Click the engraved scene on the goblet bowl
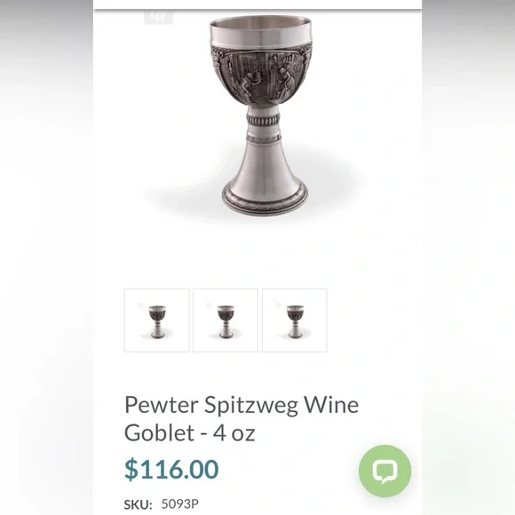 [x=260, y=75]
